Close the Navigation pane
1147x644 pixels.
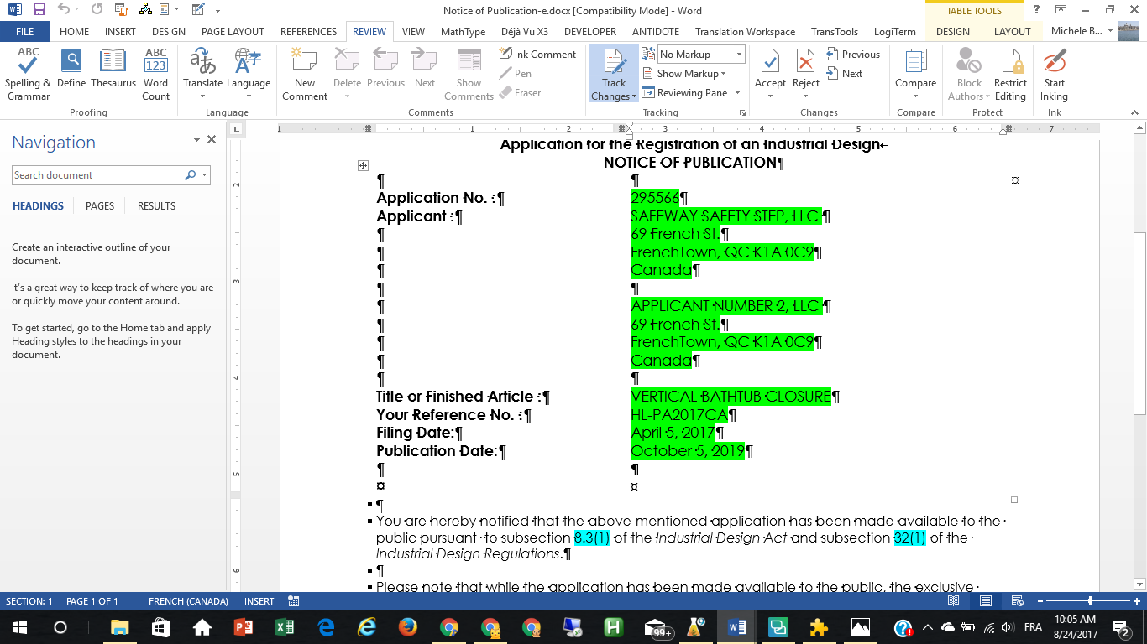(212, 140)
